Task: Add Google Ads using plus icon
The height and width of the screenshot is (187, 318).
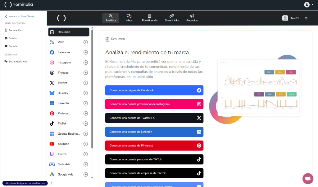Action: [86, 175]
